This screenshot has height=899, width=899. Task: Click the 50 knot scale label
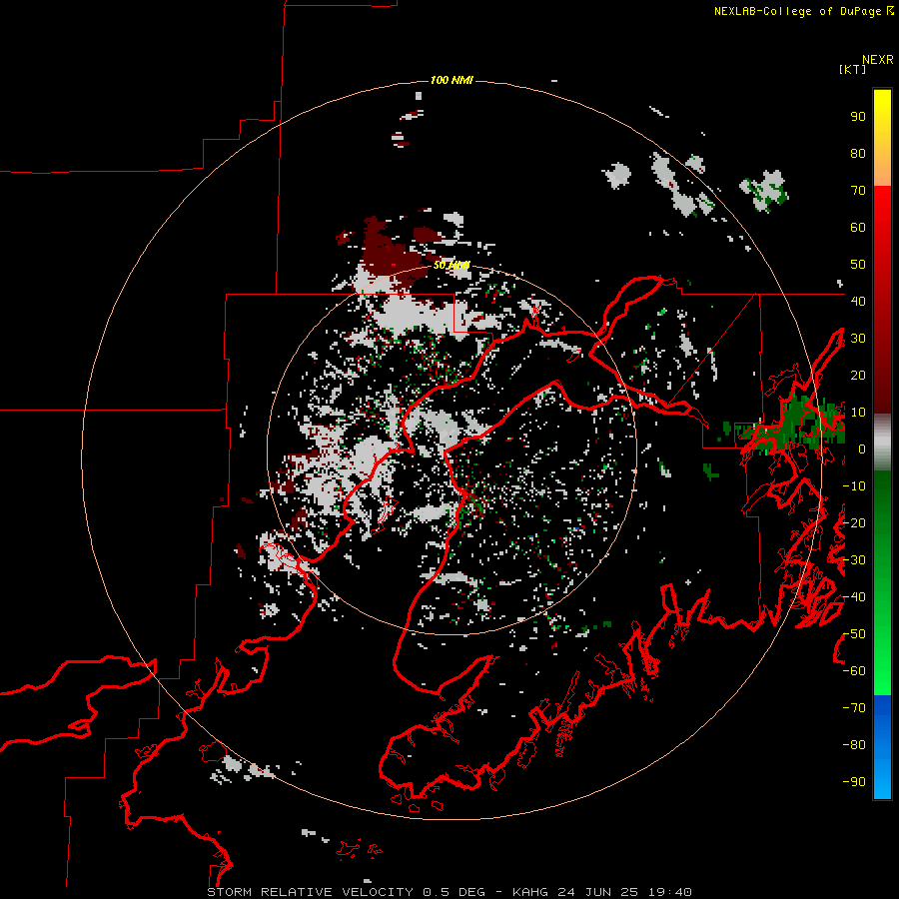point(858,265)
